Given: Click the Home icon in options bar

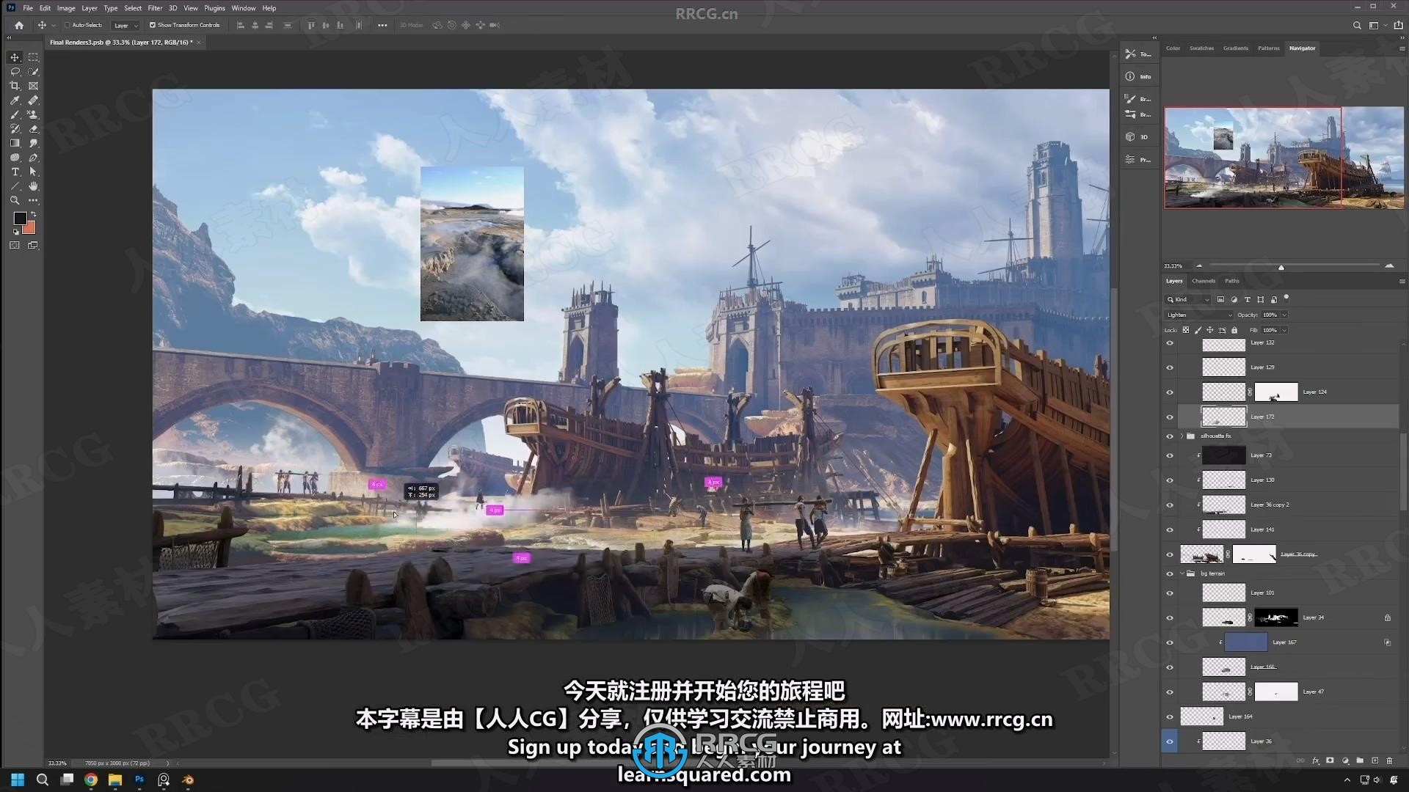Looking at the screenshot, I should click(x=19, y=25).
